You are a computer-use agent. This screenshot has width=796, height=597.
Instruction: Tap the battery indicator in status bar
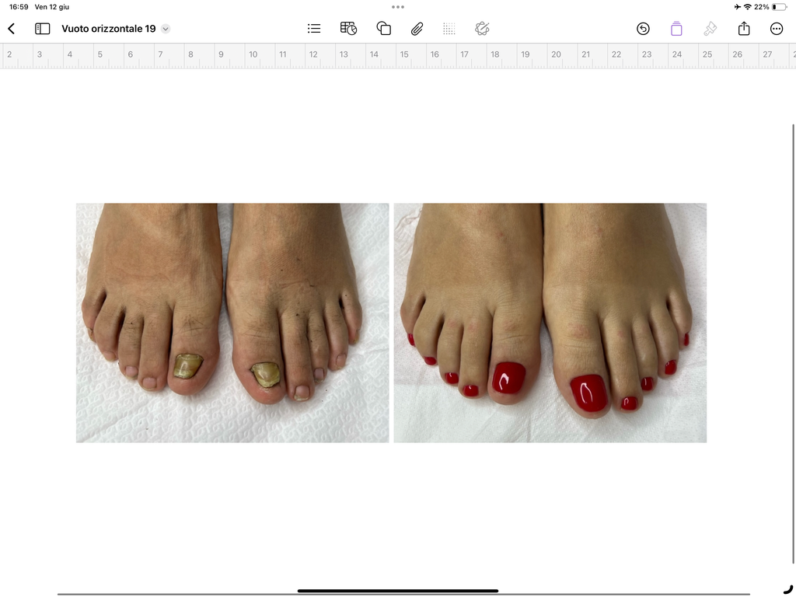[x=779, y=7]
